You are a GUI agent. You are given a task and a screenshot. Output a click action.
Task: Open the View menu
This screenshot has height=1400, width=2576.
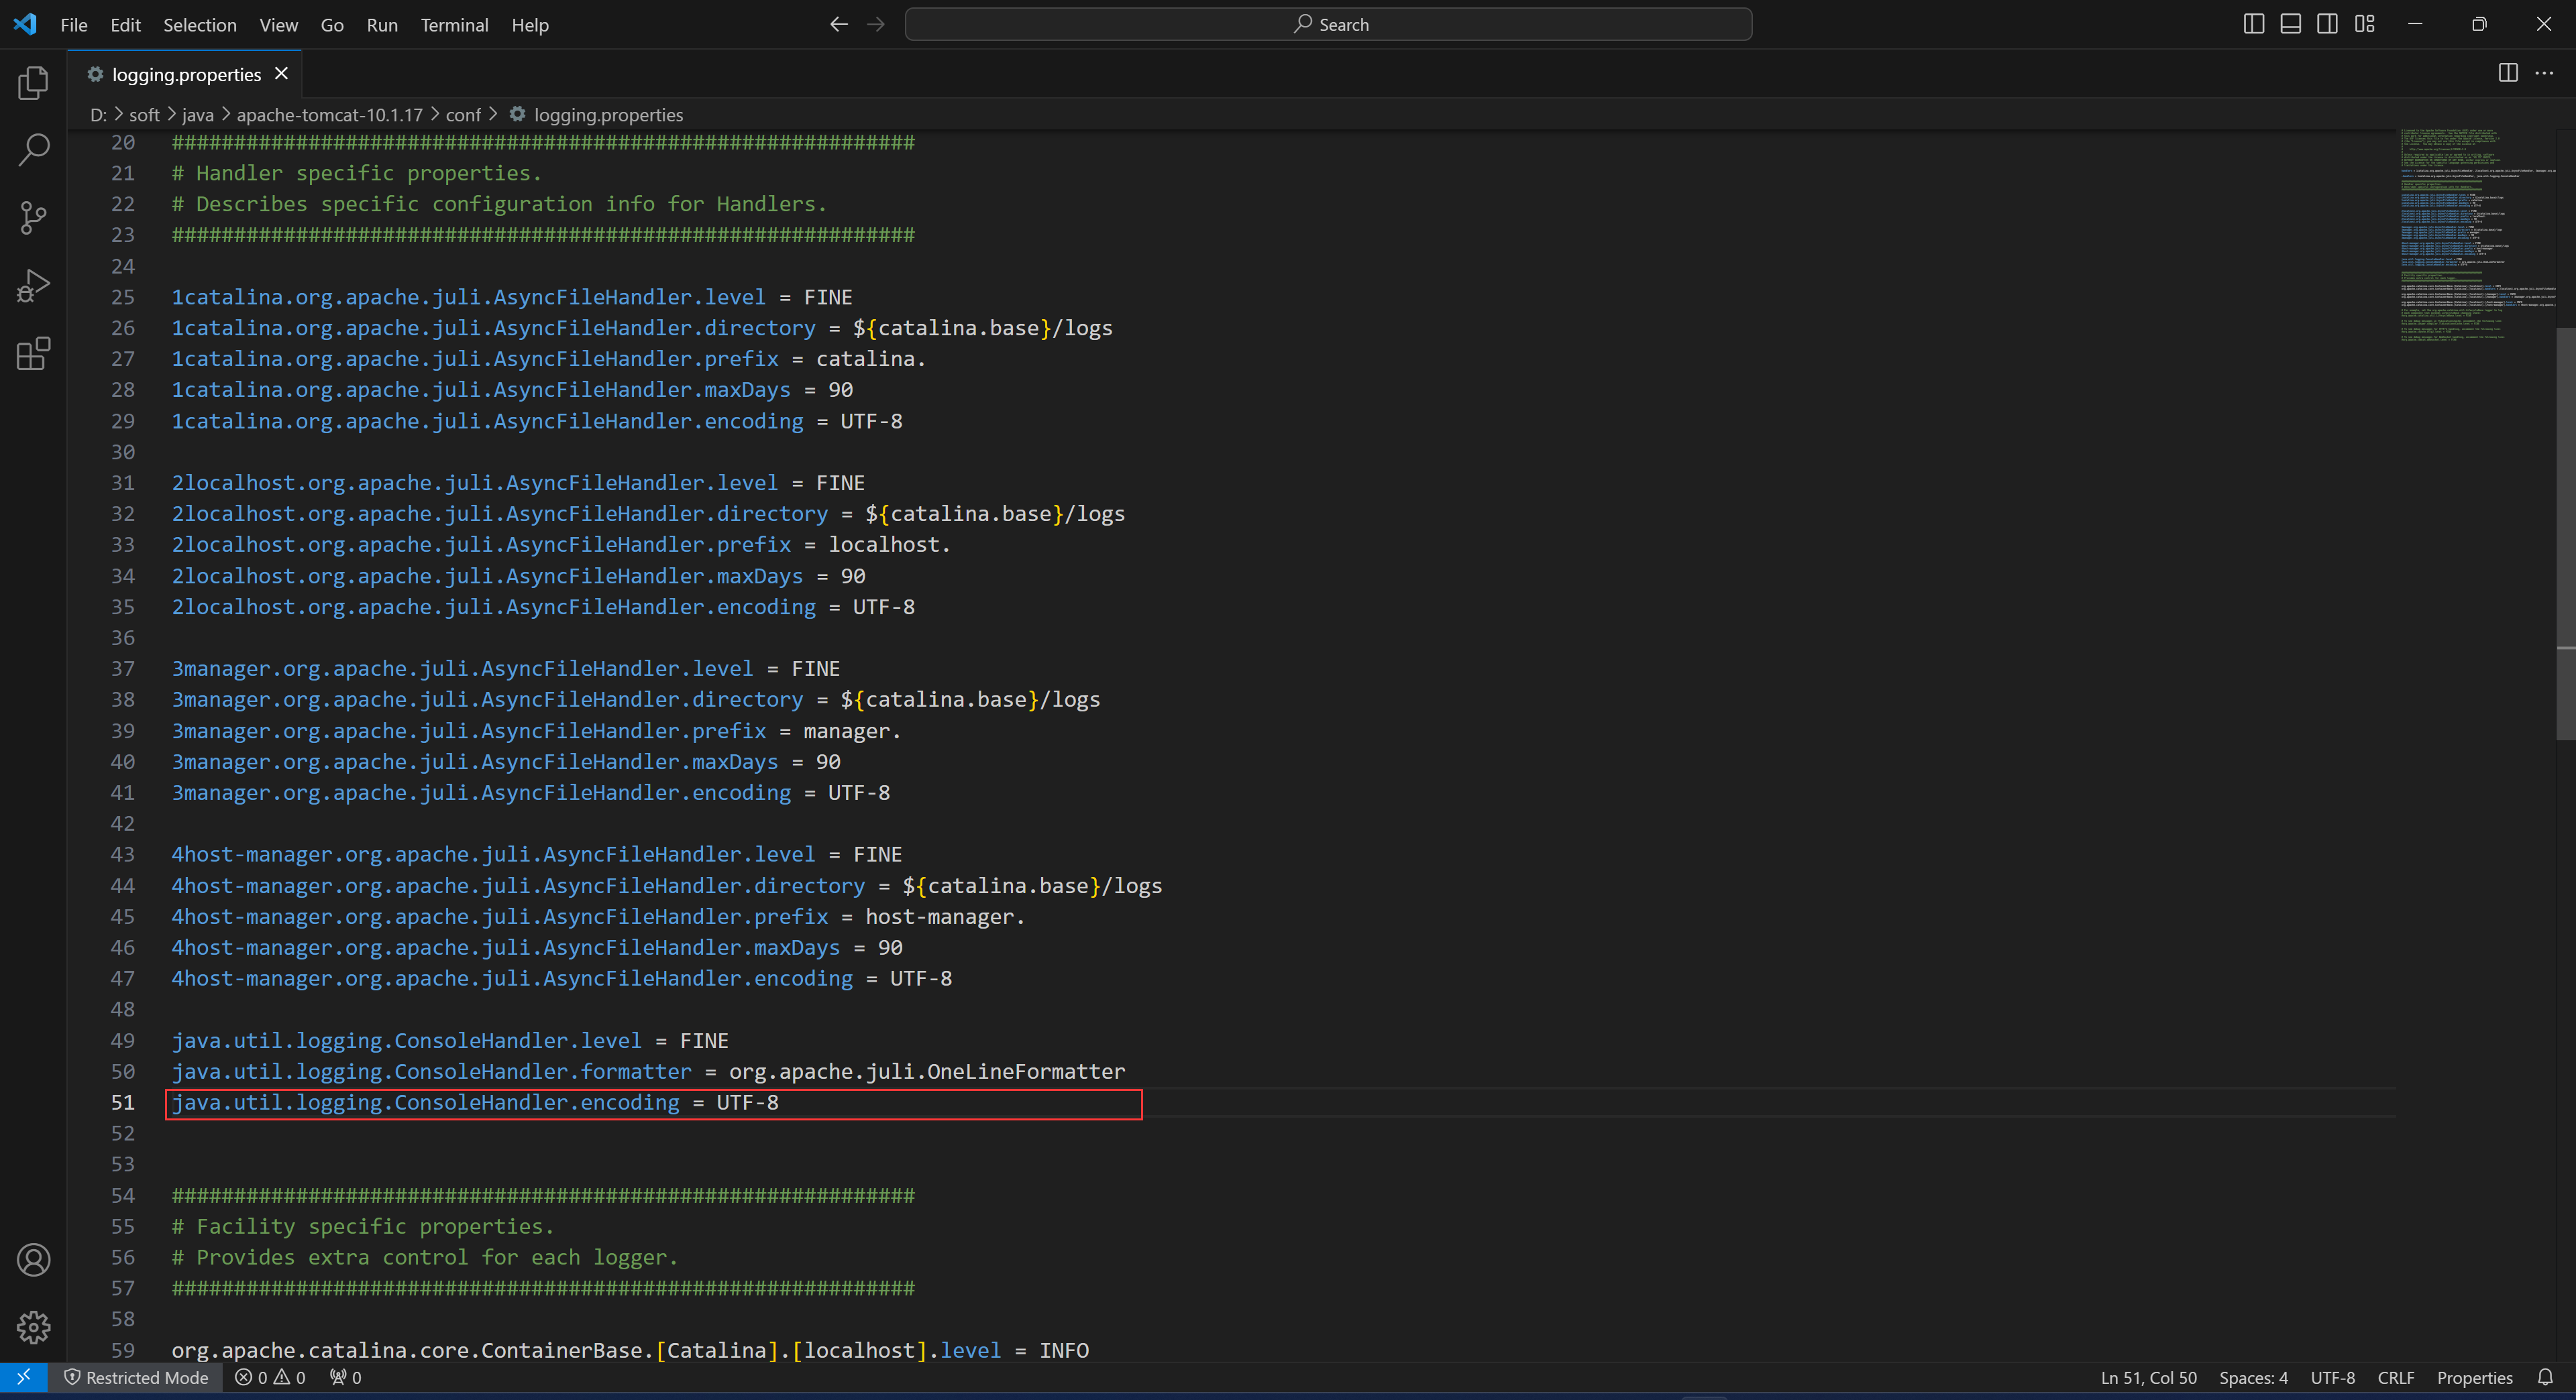[279, 25]
